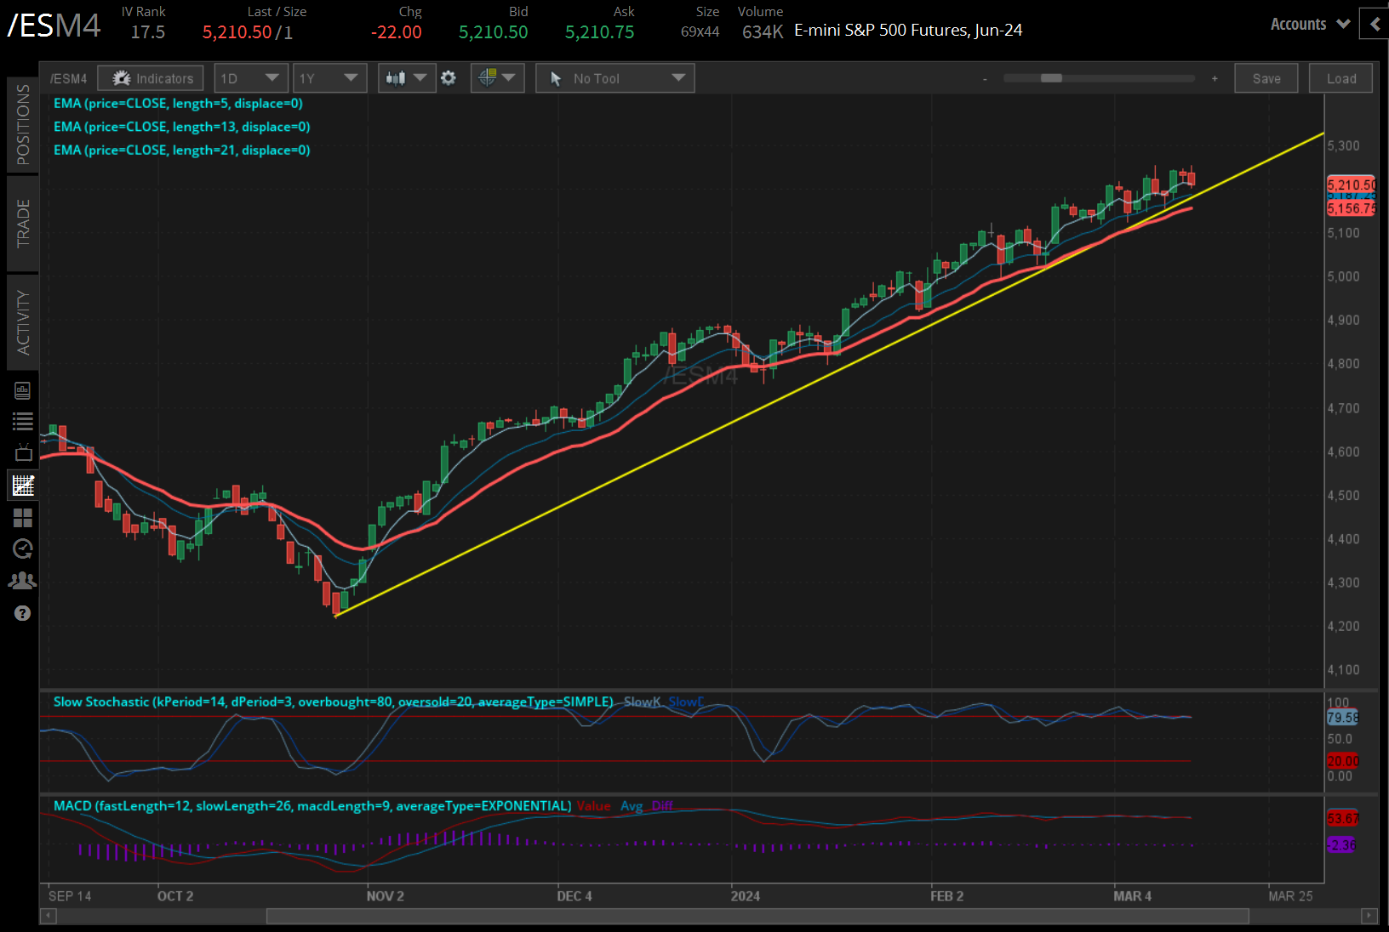Viewport: 1389px width, 932px height.
Task: Click the help question mark icon
Action: coord(23,613)
